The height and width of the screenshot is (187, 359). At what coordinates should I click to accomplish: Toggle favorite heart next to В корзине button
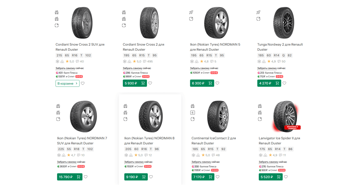(83, 83)
